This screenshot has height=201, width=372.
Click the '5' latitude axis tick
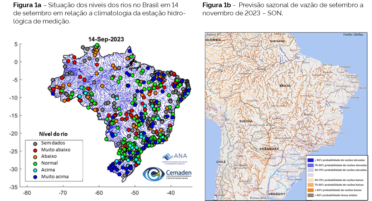(16, 44)
